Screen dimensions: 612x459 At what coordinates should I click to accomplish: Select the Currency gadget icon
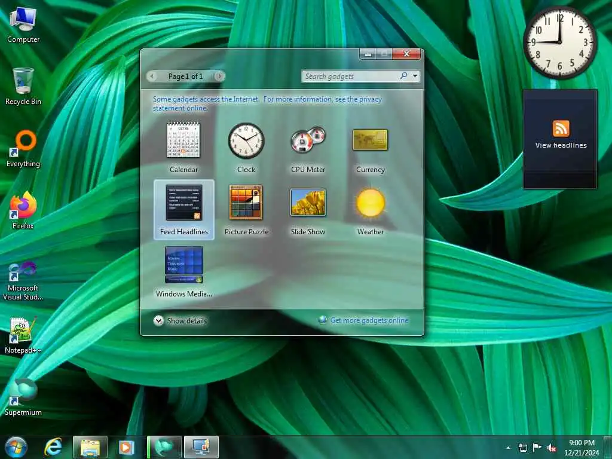tap(370, 140)
